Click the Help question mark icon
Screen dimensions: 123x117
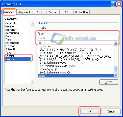[113, 4]
